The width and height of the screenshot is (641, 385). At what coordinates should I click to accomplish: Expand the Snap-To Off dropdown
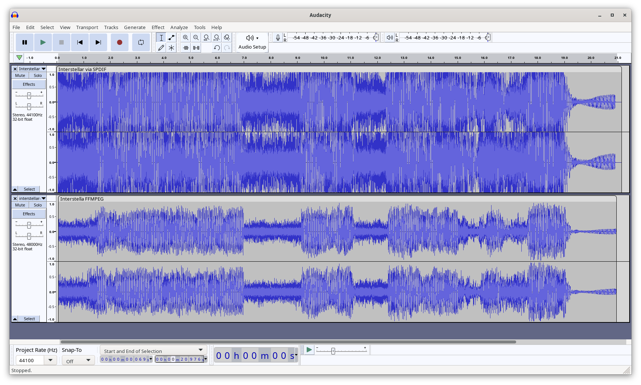coord(78,361)
